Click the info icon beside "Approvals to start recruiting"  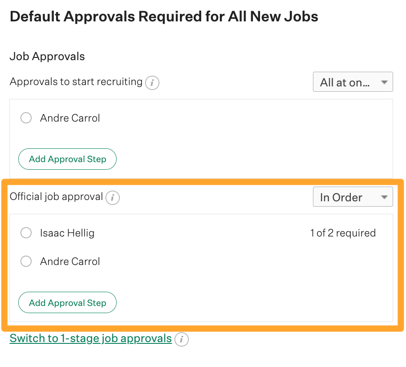pyautogui.click(x=152, y=83)
